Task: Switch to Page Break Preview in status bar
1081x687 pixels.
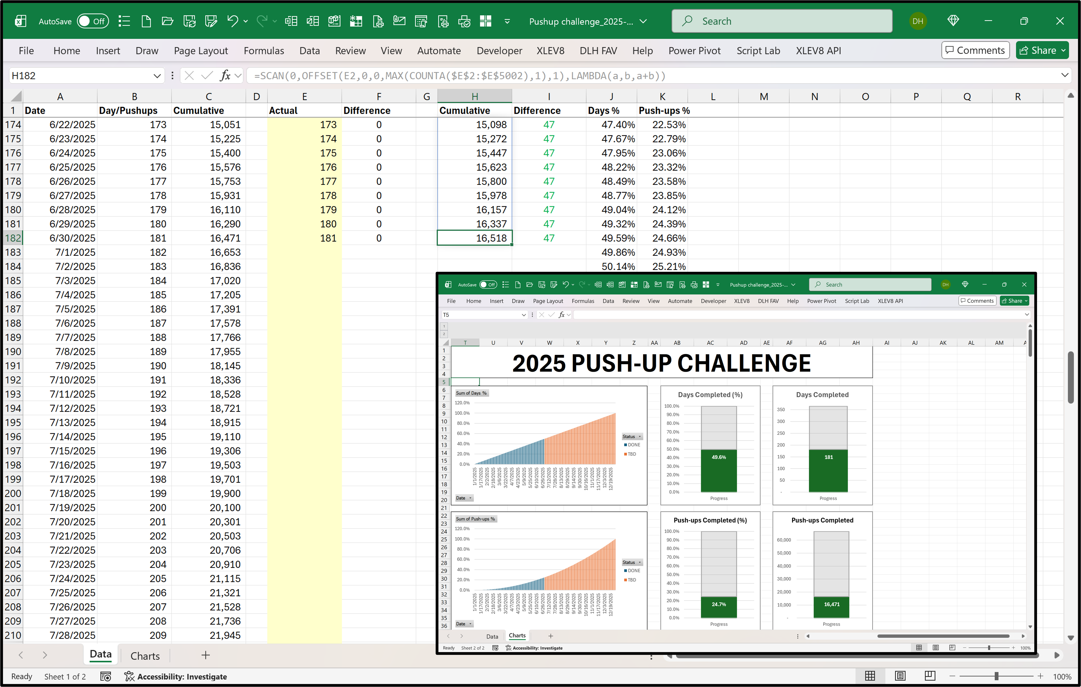Action: tap(930, 676)
